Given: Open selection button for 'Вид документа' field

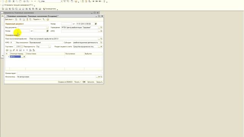Looking at the screenshot, I should (x=47, y=27).
